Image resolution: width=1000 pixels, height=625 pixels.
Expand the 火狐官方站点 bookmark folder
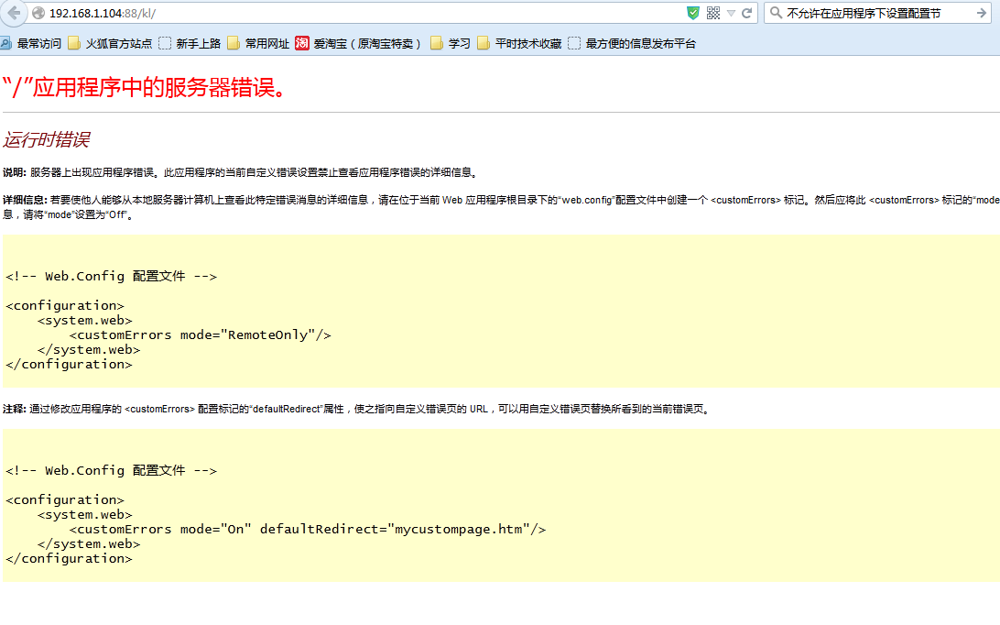coord(110,43)
